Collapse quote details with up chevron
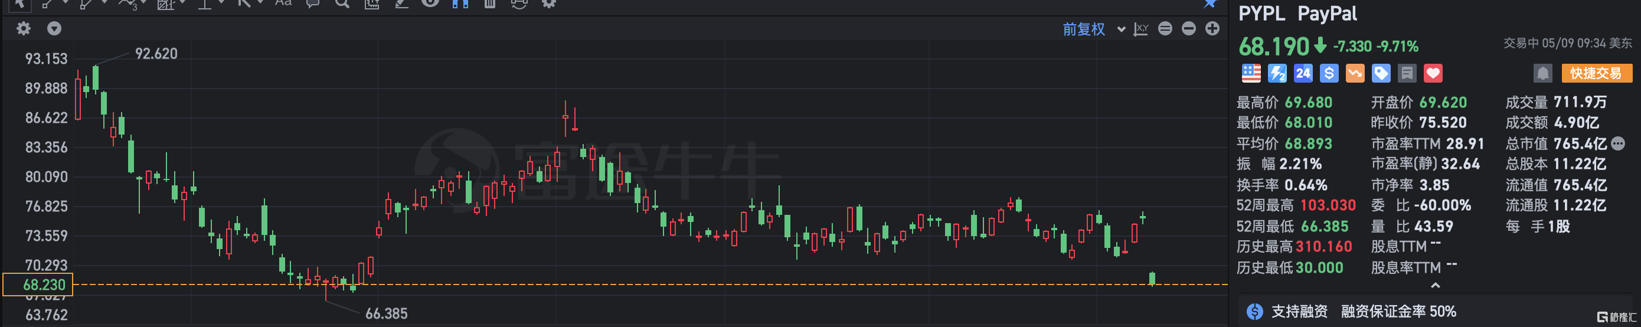The width and height of the screenshot is (1641, 327). tap(1435, 285)
